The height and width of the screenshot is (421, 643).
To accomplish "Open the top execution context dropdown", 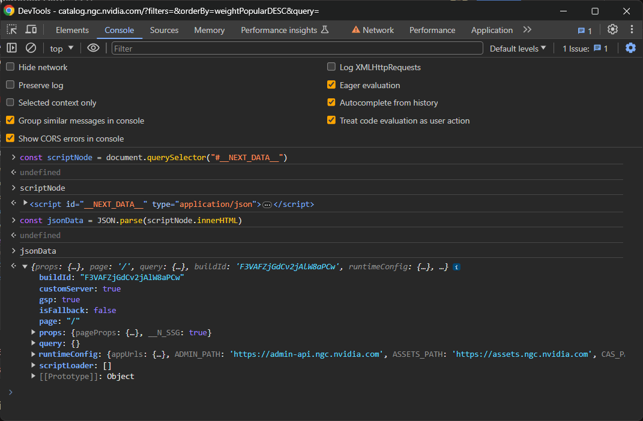I will [x=62, y=48].
